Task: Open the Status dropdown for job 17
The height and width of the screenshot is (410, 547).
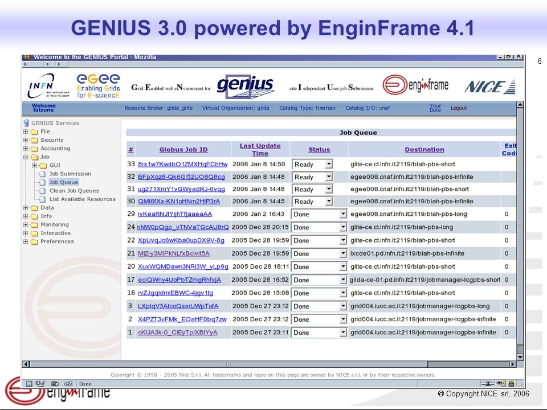Action: point(343,280)
